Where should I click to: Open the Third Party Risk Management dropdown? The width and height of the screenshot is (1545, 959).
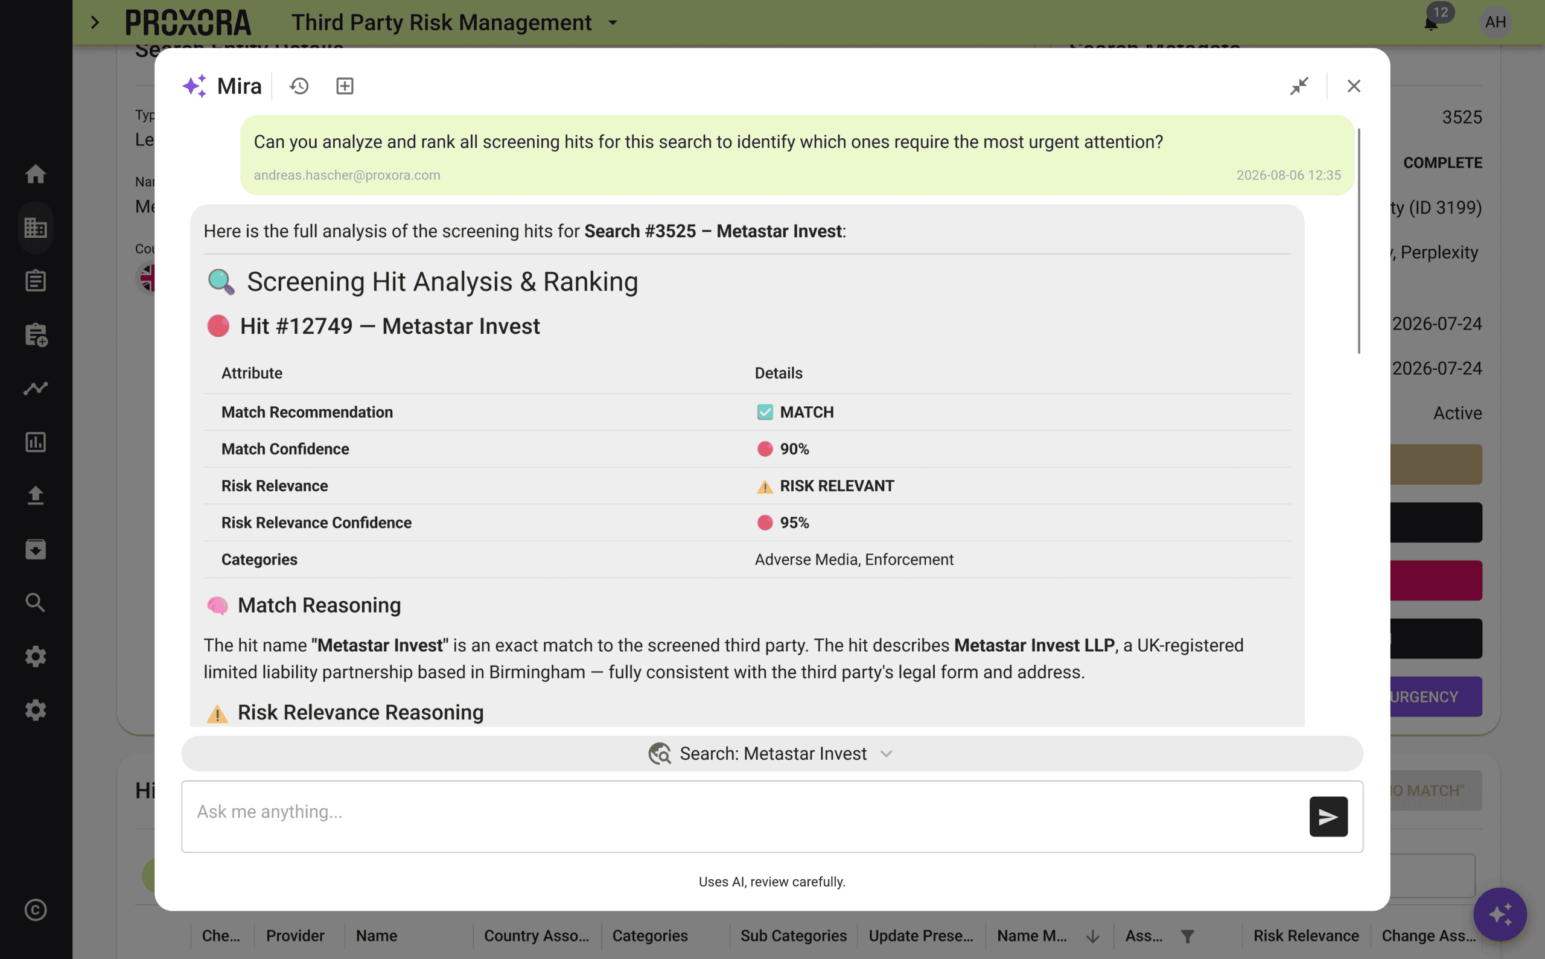pyautogui.click(x=612, y=23)
